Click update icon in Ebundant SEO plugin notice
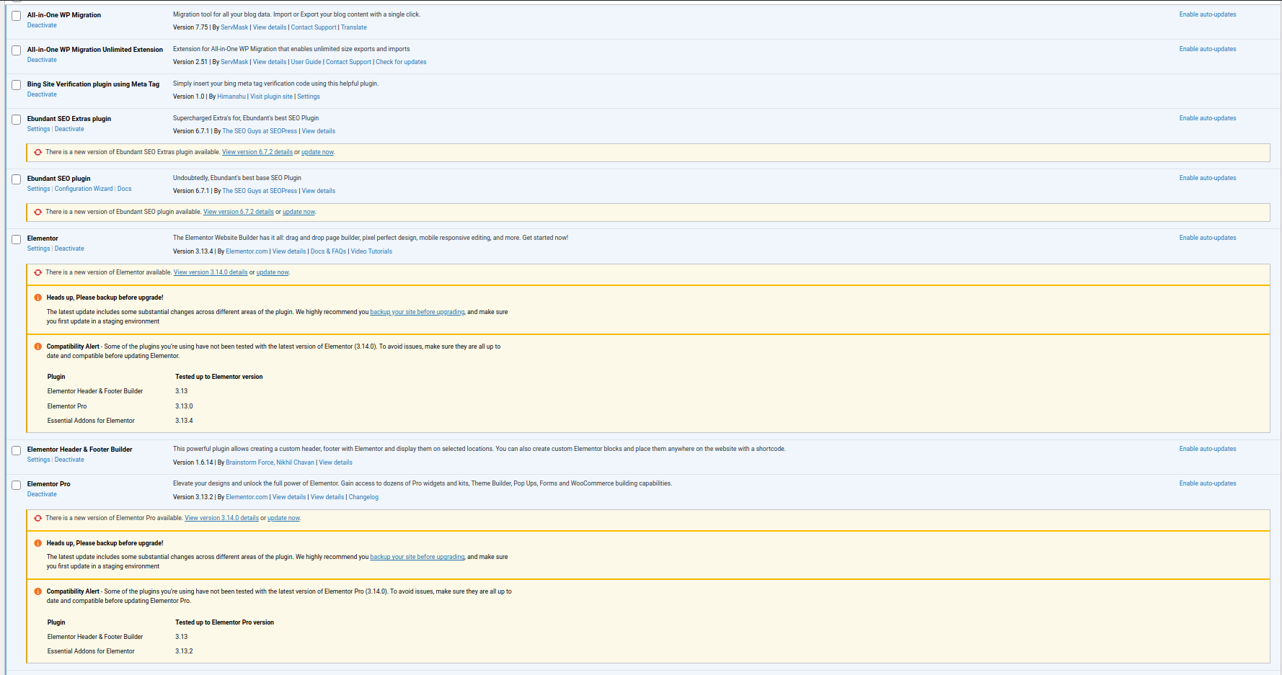Image resolution: width=1282 pixels, height=675 pixels. point(38,212)
